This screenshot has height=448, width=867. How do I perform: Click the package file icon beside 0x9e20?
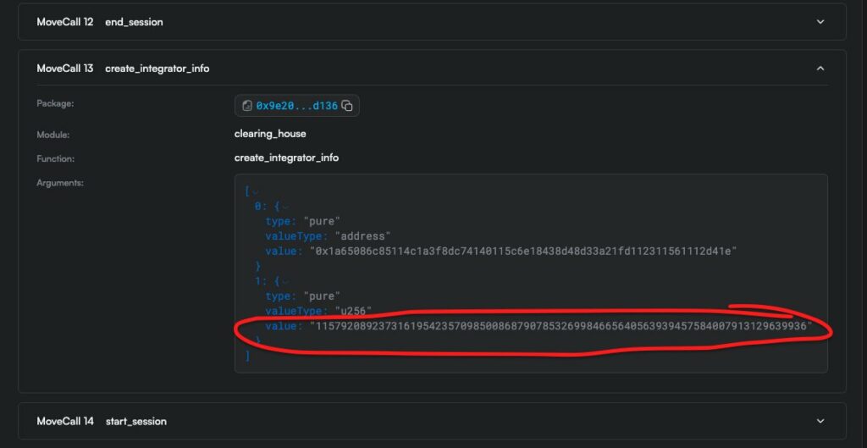pos(247,106)
